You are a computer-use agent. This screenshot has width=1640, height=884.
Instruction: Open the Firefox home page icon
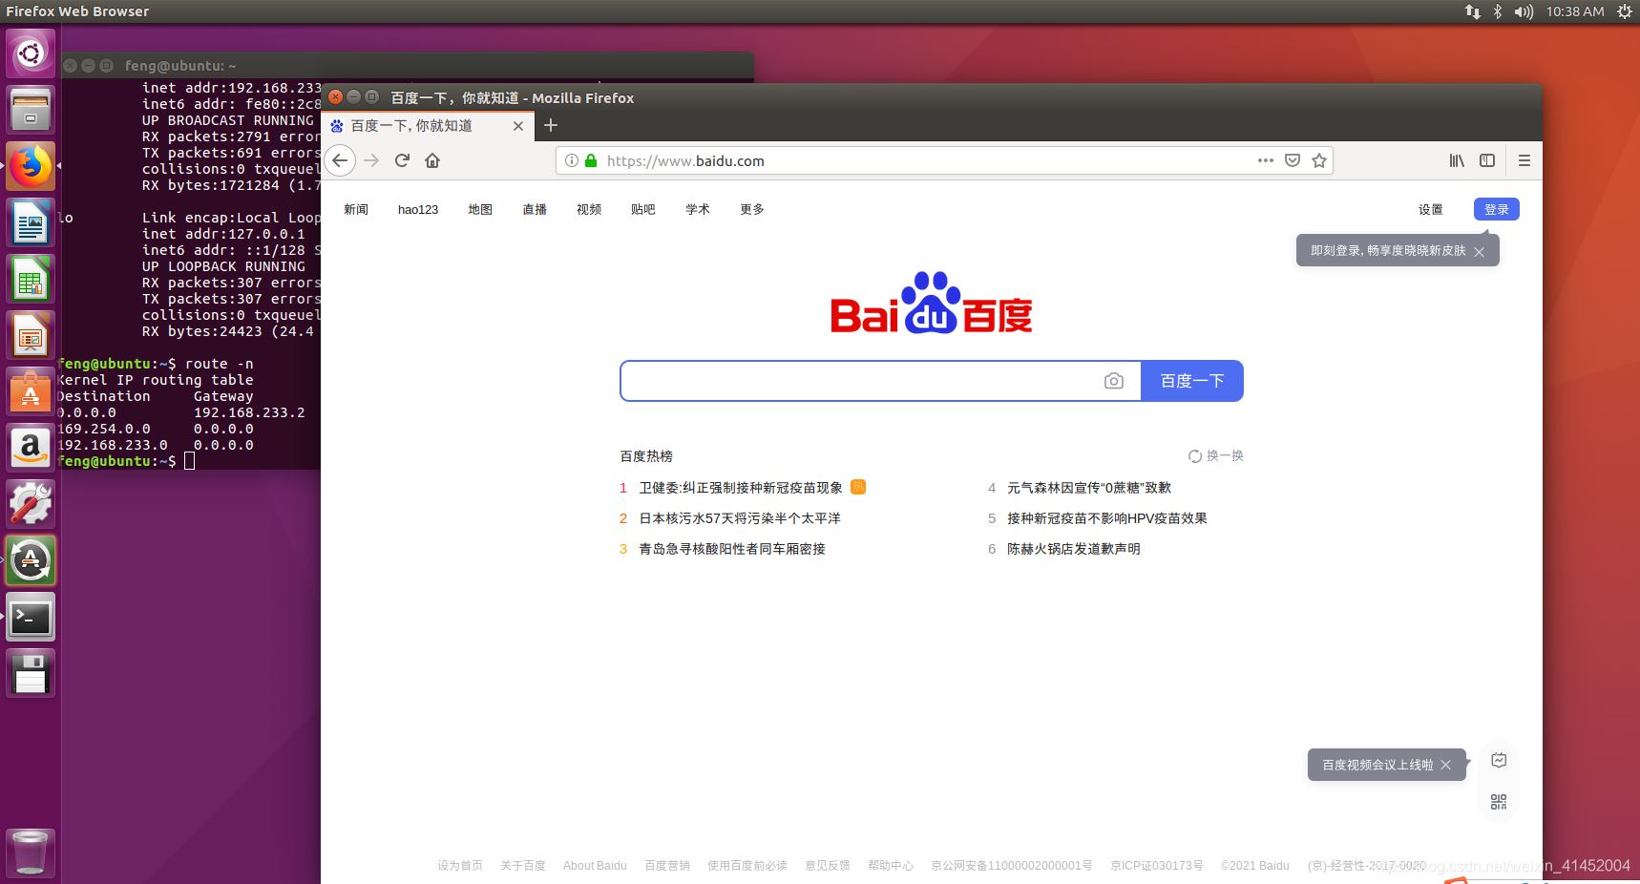pyautogui.click(x=432, y=160)
